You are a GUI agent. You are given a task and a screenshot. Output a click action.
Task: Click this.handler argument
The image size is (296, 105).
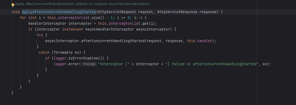[200, 41]
